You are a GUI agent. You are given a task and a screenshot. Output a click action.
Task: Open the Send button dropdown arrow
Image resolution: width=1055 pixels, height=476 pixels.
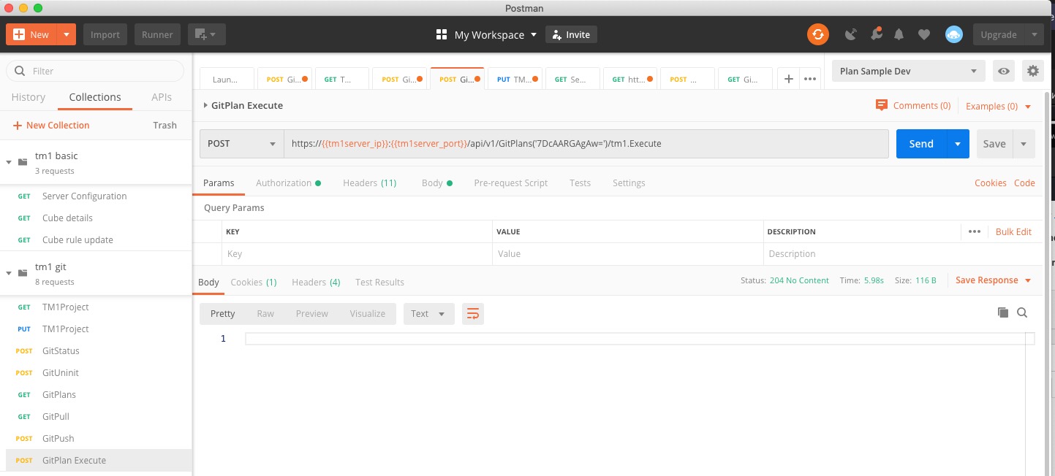[958, 144]
